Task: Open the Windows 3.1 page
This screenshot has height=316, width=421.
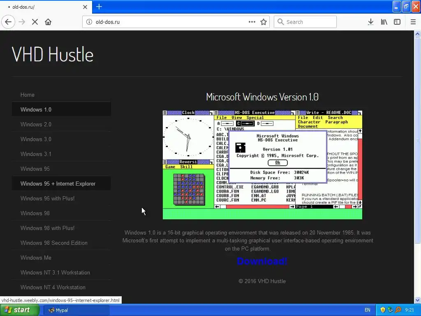Action: pos(62,154)
